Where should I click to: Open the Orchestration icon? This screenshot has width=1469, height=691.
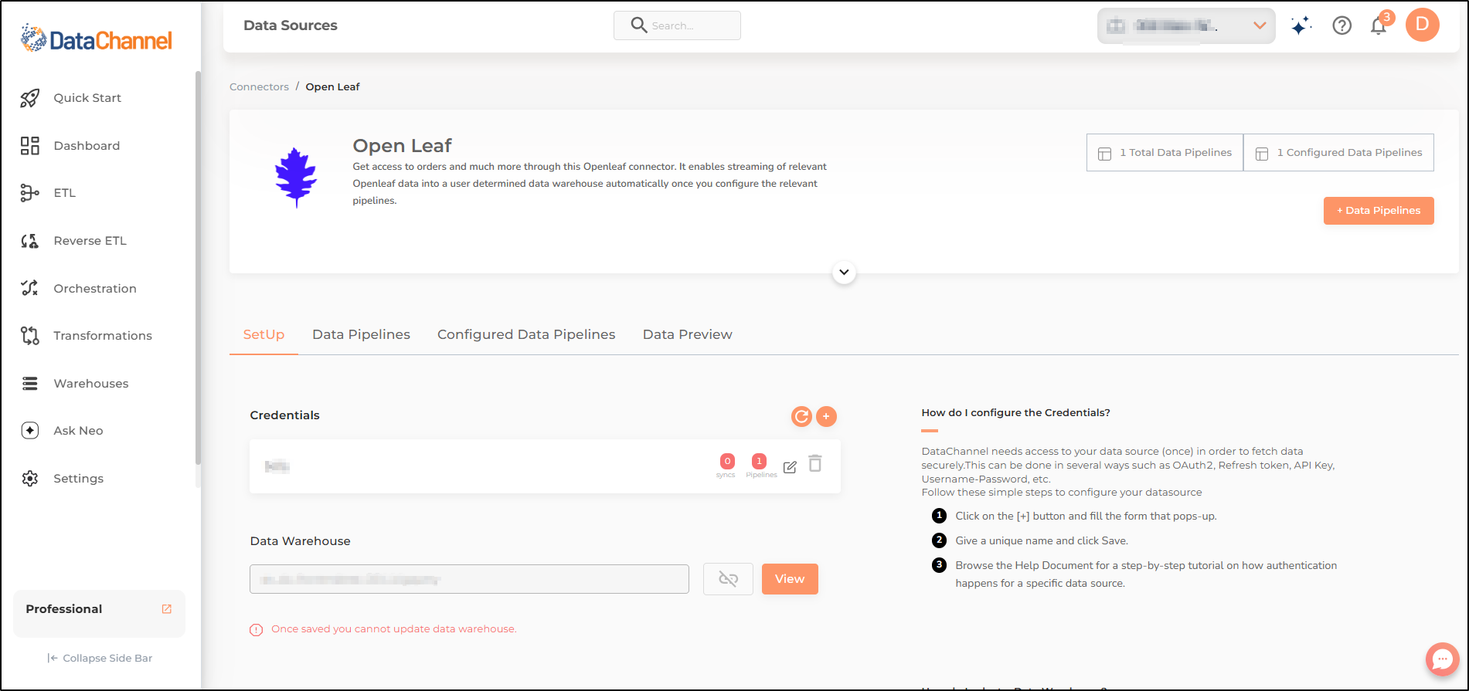coord(30,288)
